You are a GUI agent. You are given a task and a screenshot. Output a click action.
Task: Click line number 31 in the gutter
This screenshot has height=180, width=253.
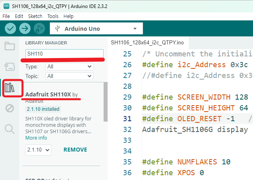127,119
